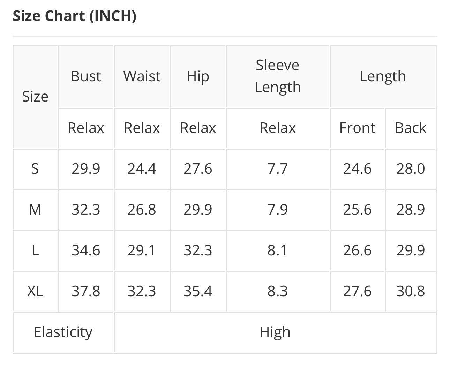
Task: Click the Size Chart (INCH) heading
Action: coord(74,16)
